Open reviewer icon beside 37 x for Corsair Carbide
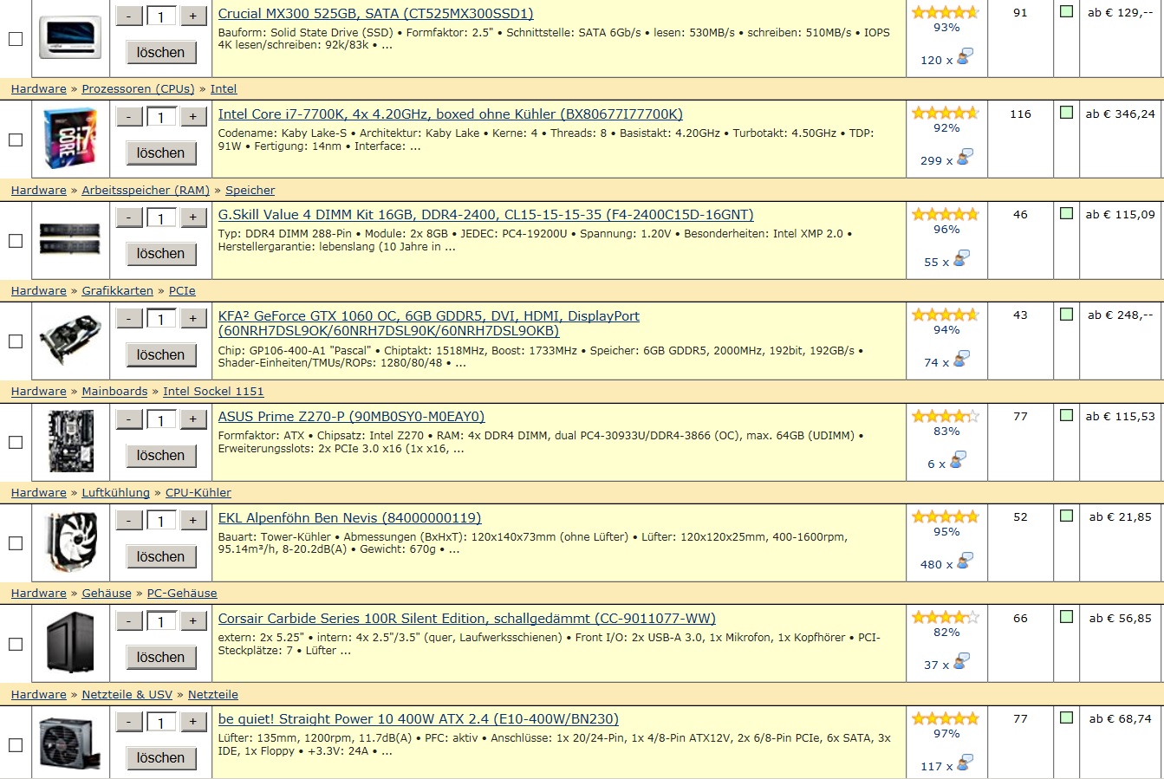1164x779 pixels. pos(960,662)
